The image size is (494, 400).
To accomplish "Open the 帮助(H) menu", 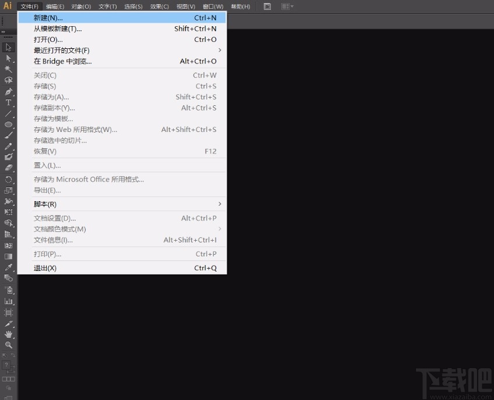I will 241,6.
